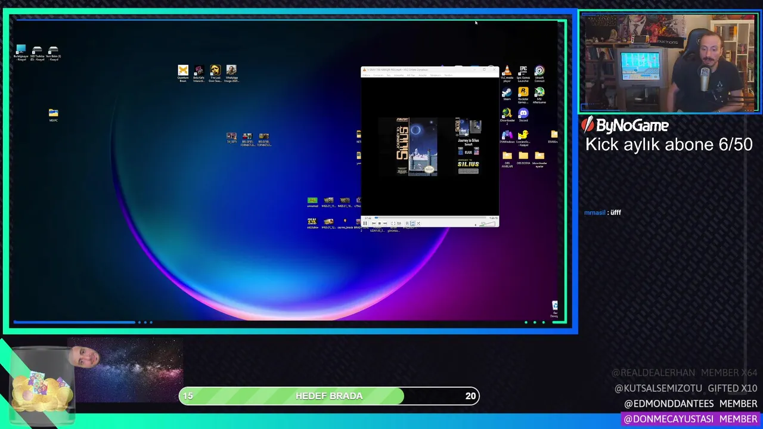Click the Journey to Silius video frame
The width and height of the screenshot is (763, 429).
(429, 147)
